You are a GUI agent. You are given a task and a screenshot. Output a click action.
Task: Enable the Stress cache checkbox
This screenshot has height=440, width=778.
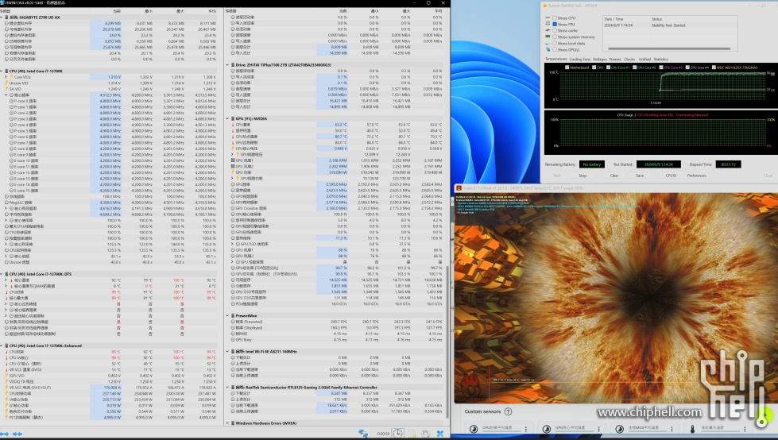[x=555, y=31]
